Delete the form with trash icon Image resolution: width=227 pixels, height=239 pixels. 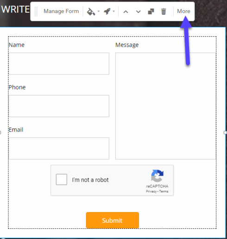tap(164, 12)
